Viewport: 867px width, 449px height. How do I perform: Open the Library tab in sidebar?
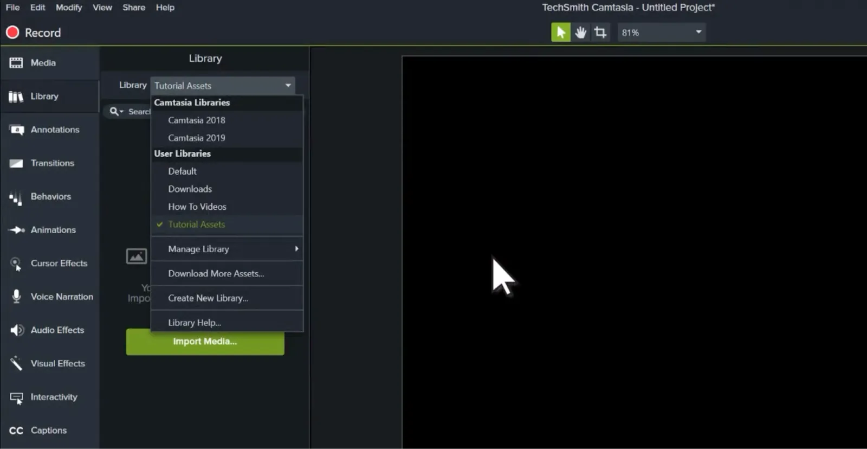(49, 97)
